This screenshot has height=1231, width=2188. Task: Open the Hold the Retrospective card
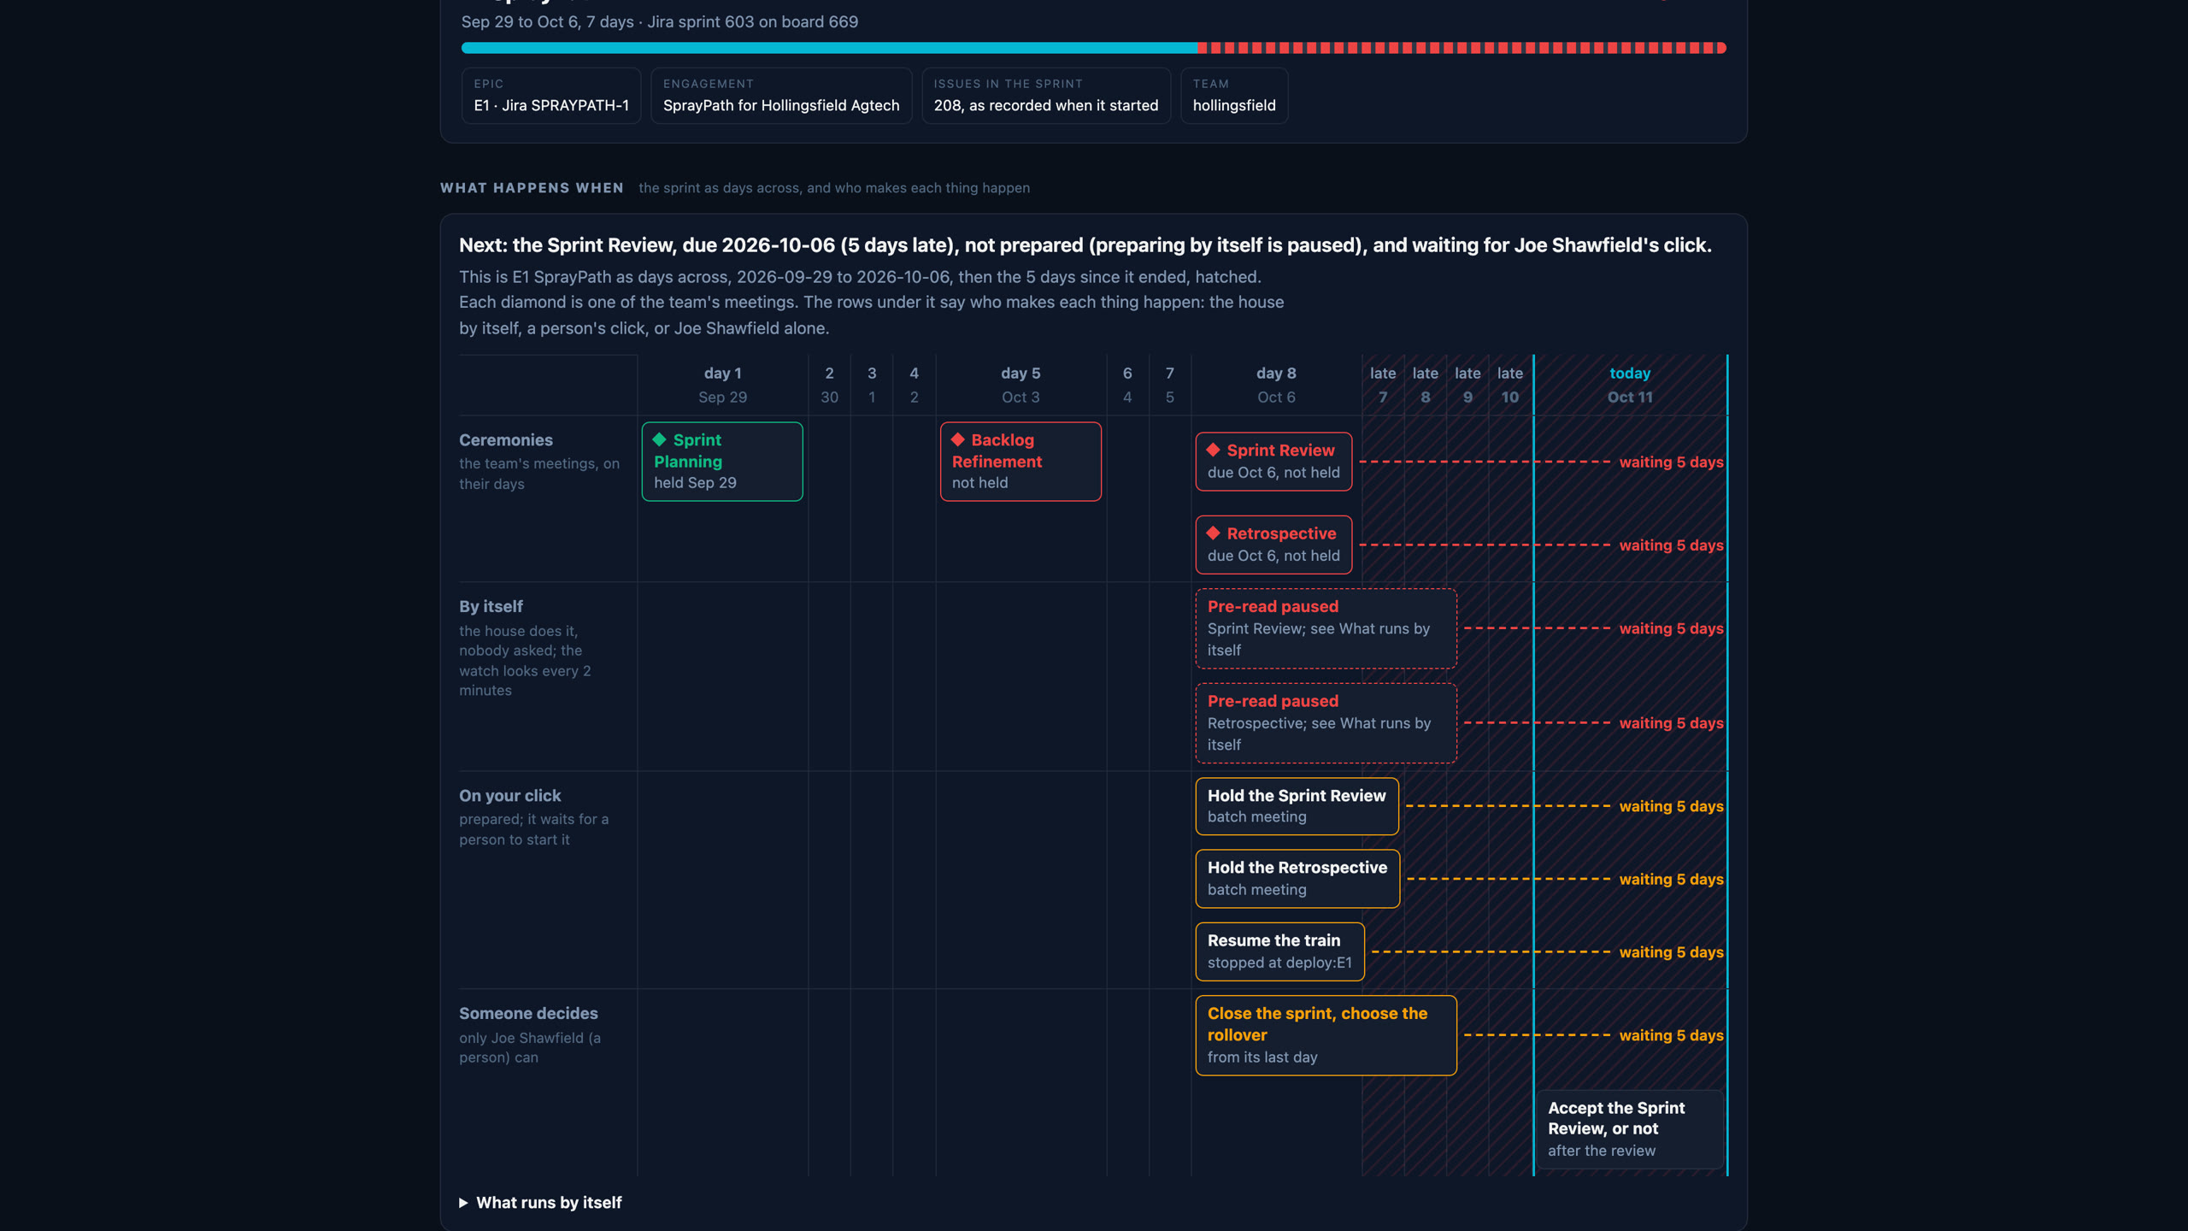[1297, 878]
